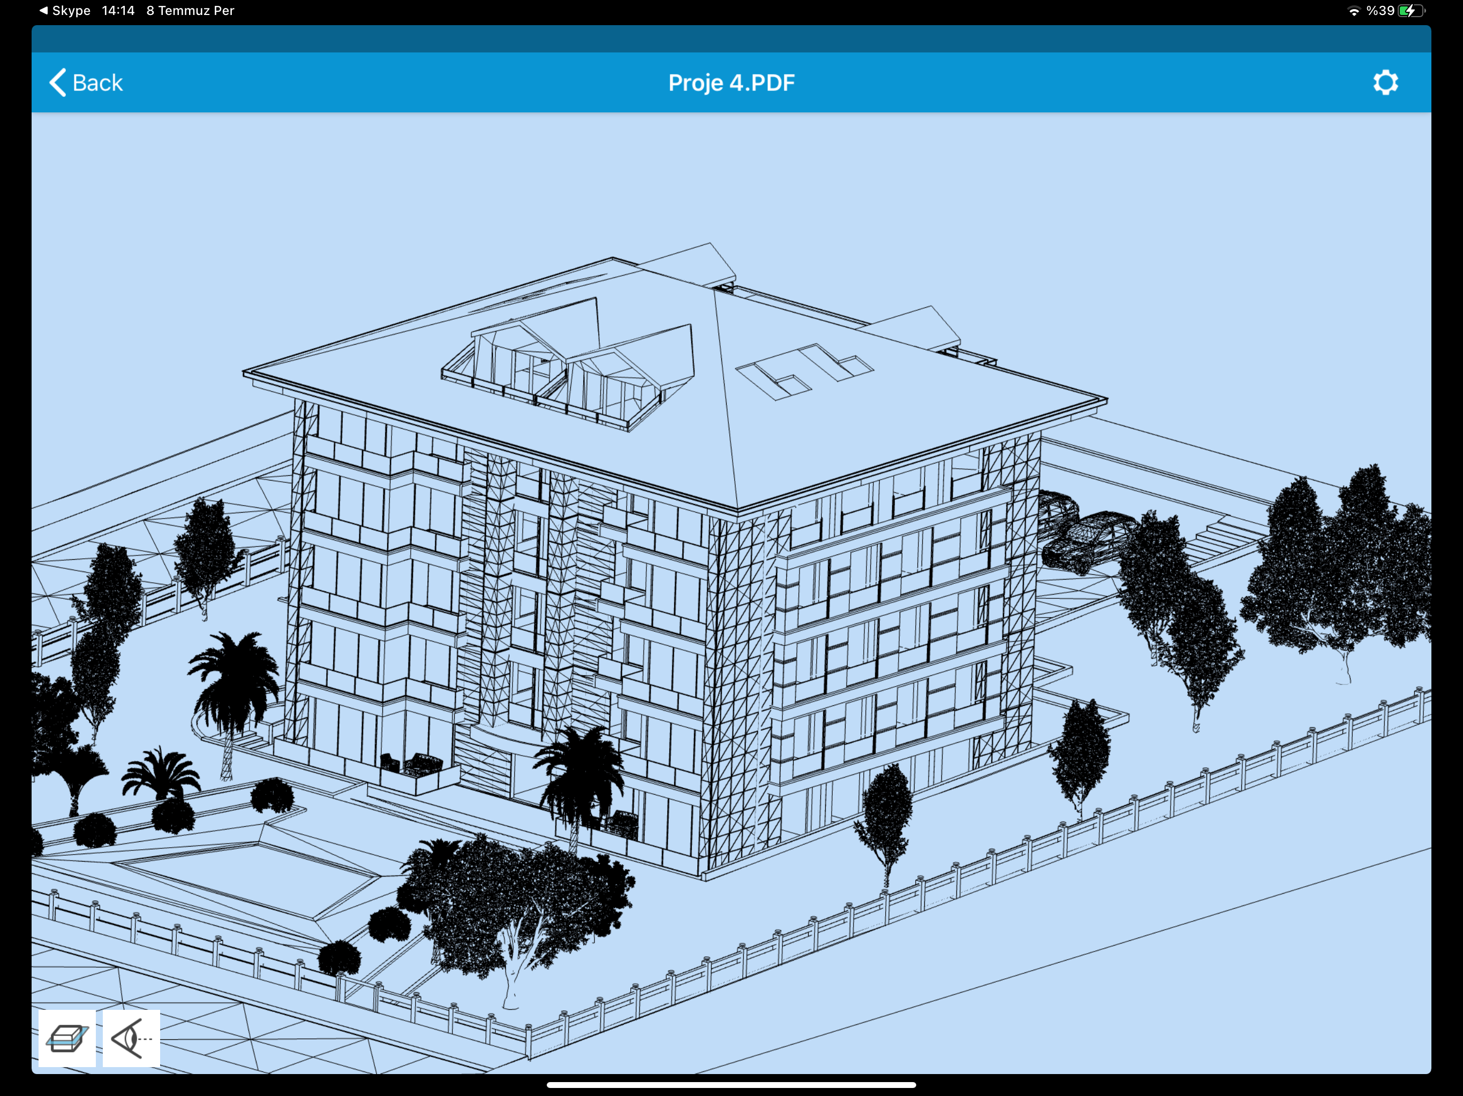Open the eye viewpoint perspective tool
The height and width of the screenshot is (1096, 1463).
131,1038
